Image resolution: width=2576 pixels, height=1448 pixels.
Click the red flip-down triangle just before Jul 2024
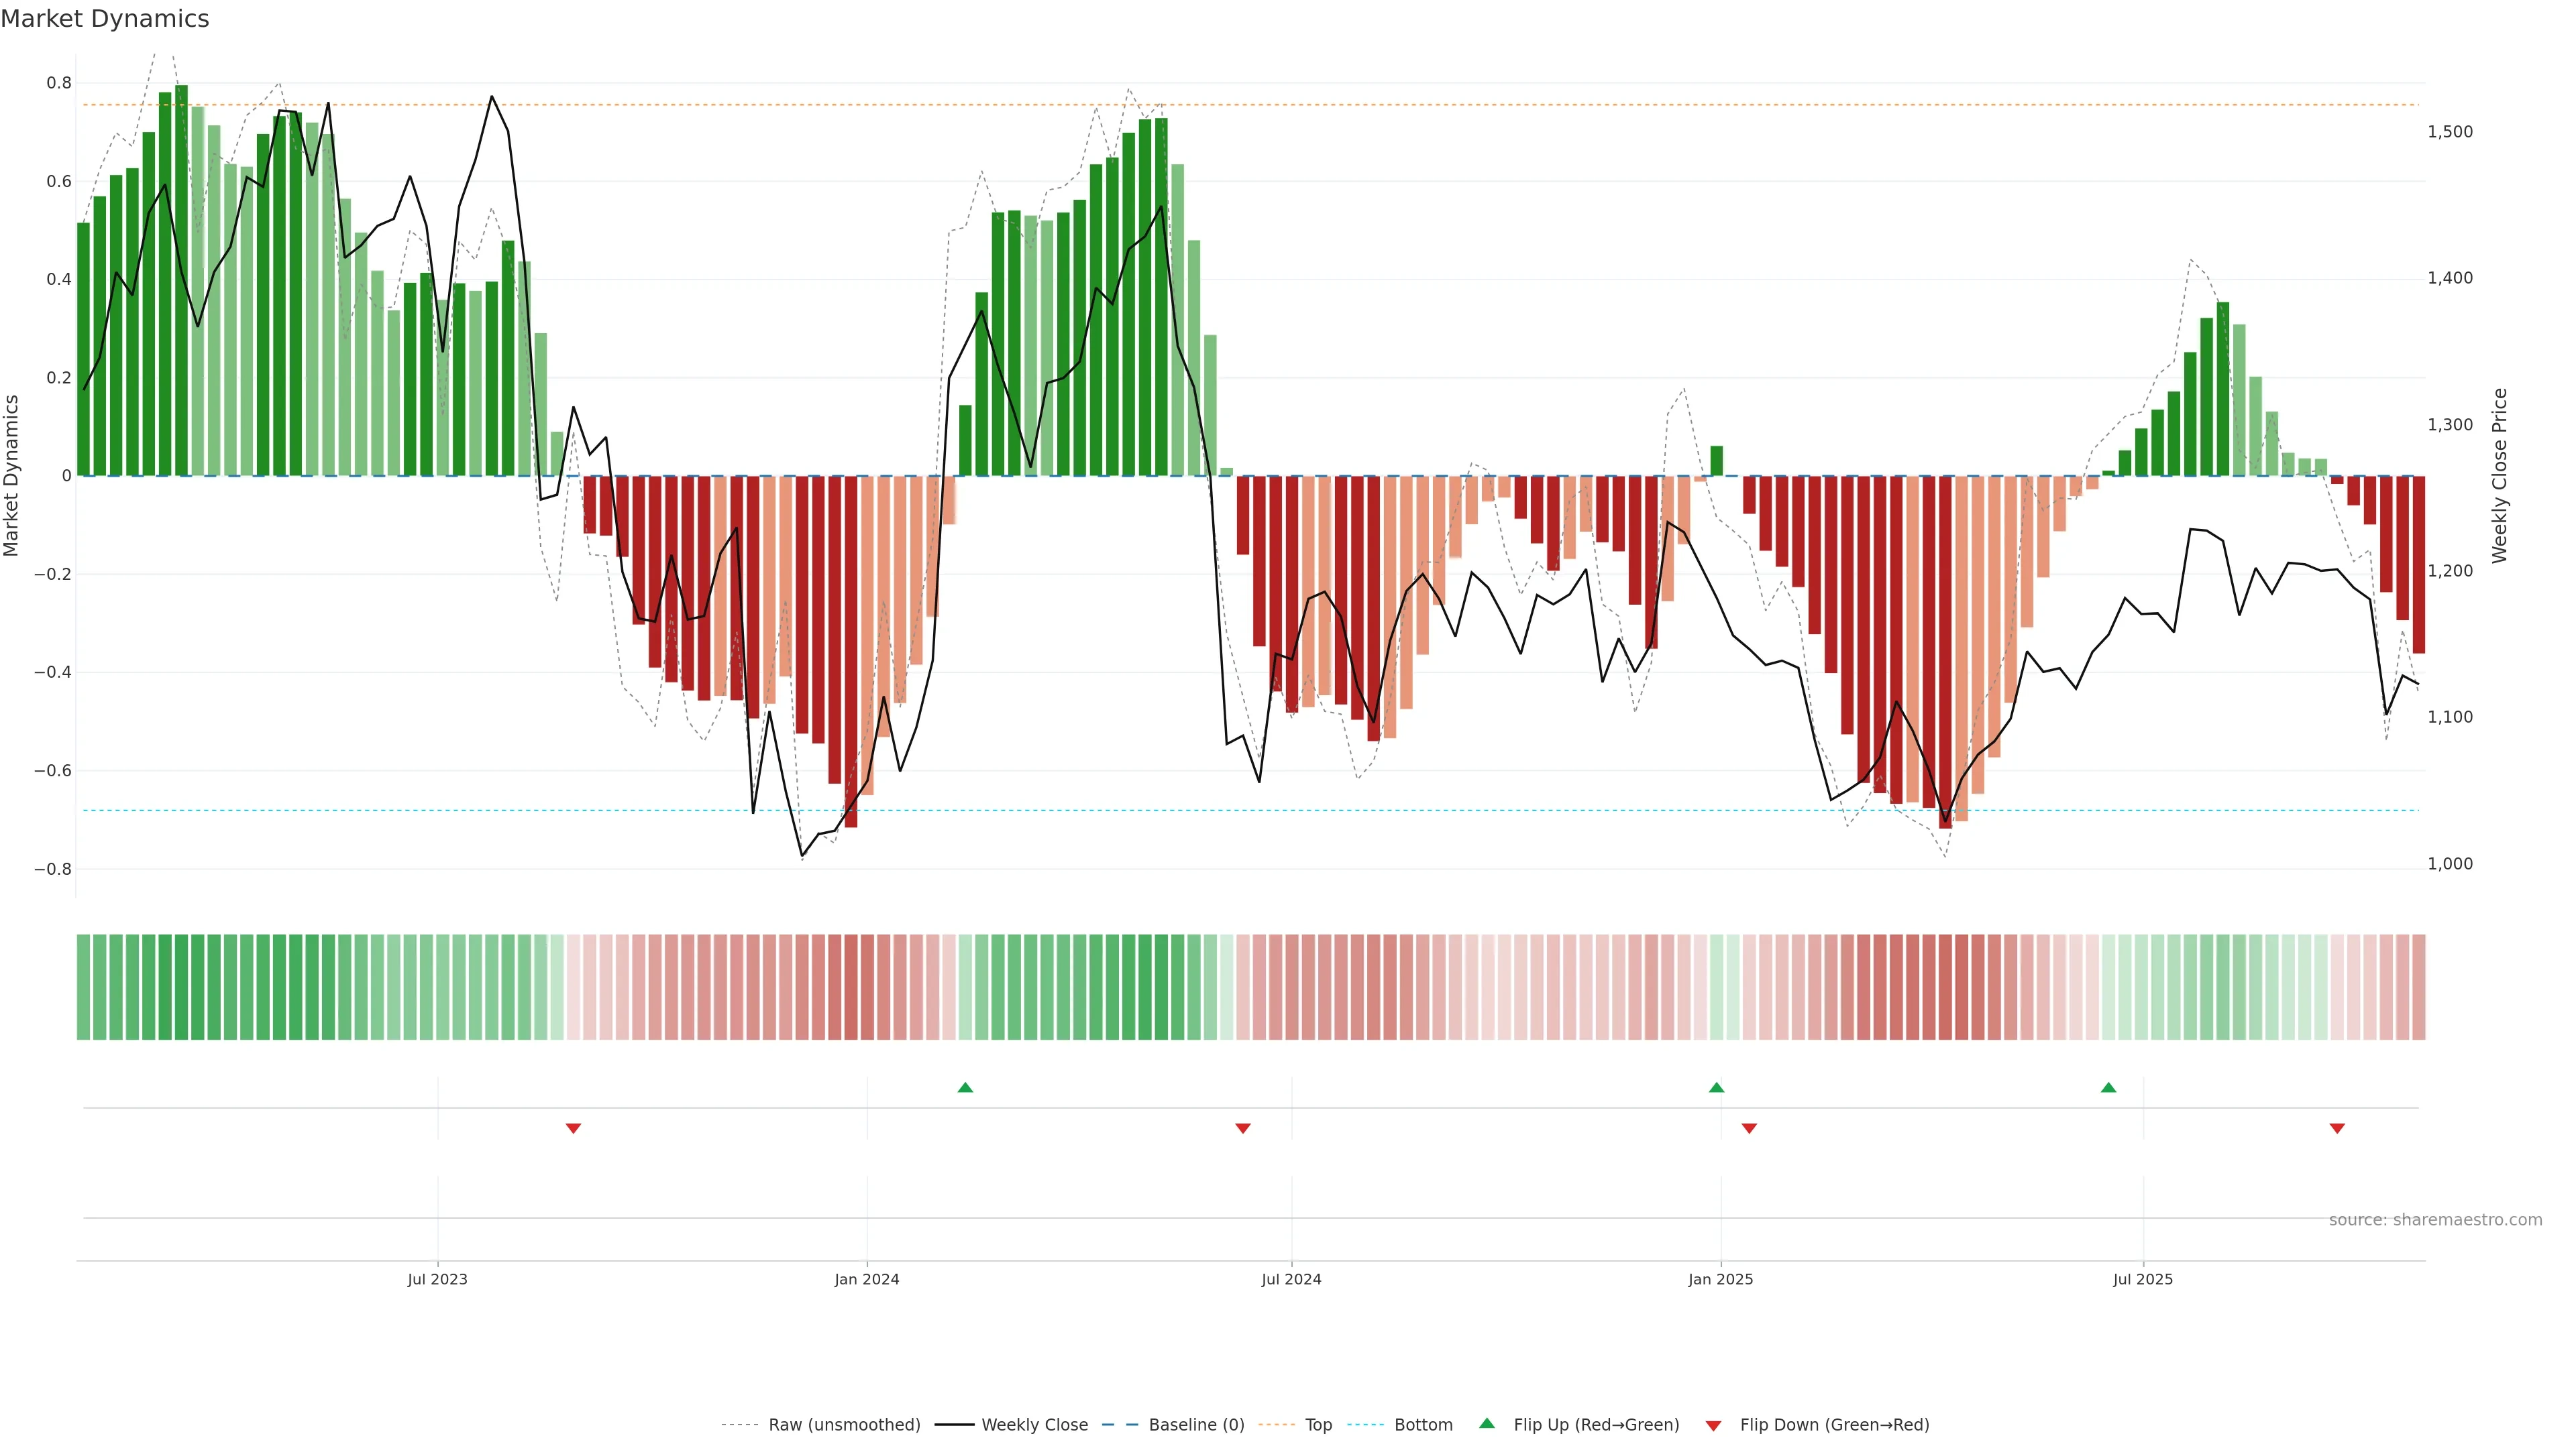(x=1243, y=1128)
